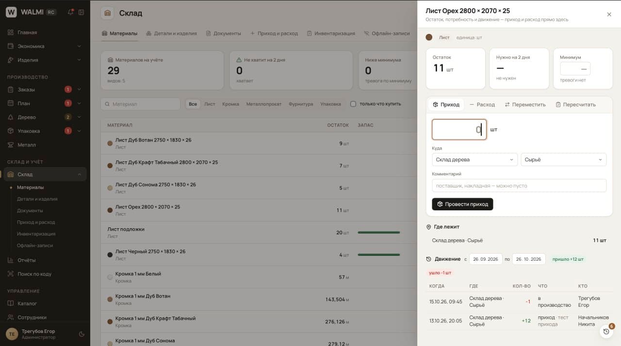
Task: Click the brown color swatch beside Лист label
Action: (429, 37)
